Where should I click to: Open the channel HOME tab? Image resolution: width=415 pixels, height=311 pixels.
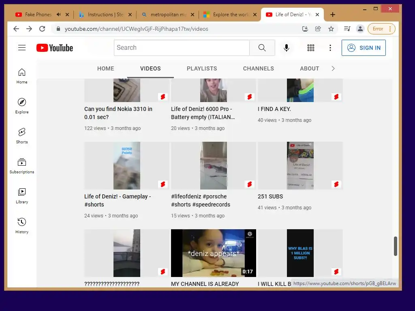coord(106,68)
